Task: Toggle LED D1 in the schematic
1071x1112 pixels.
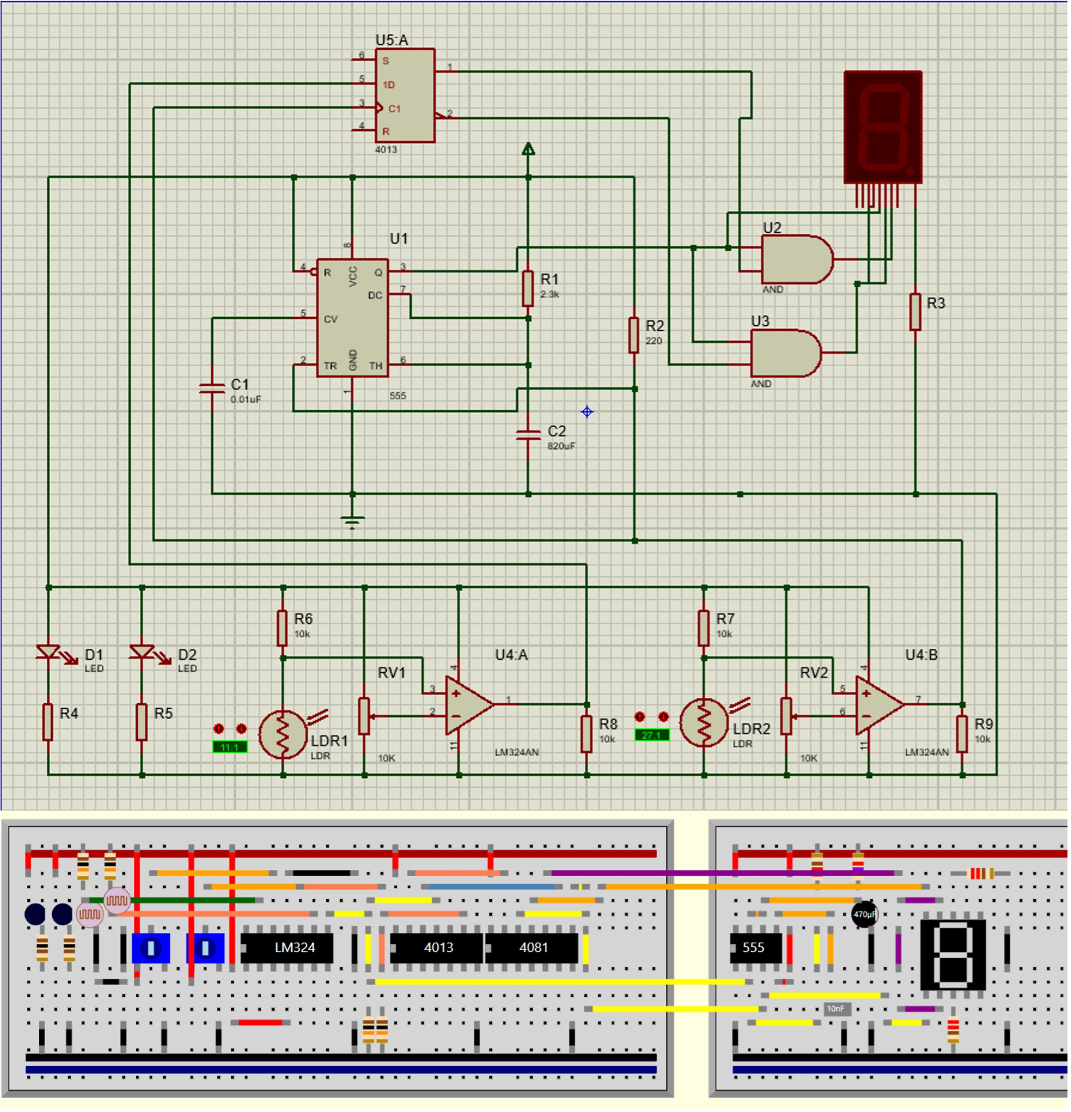Action: [48, 652]
